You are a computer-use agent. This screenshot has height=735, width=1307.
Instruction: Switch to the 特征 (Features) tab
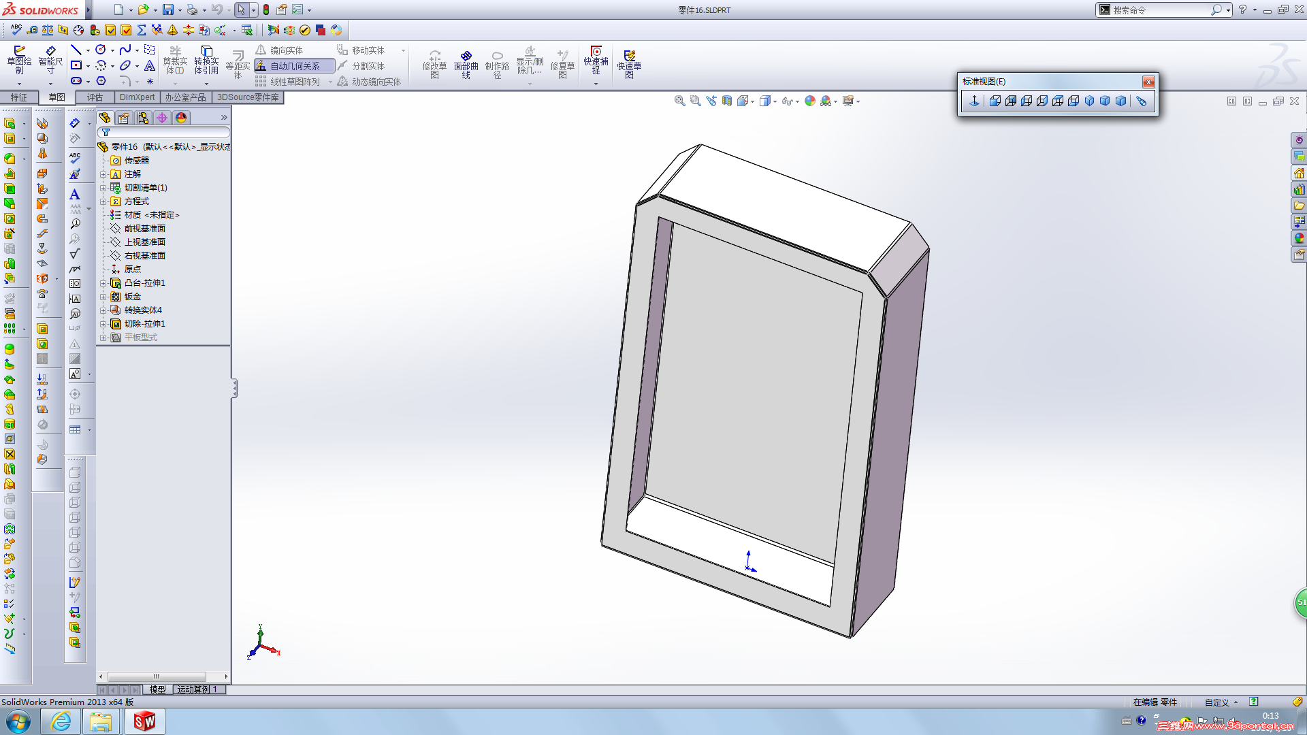18,97
